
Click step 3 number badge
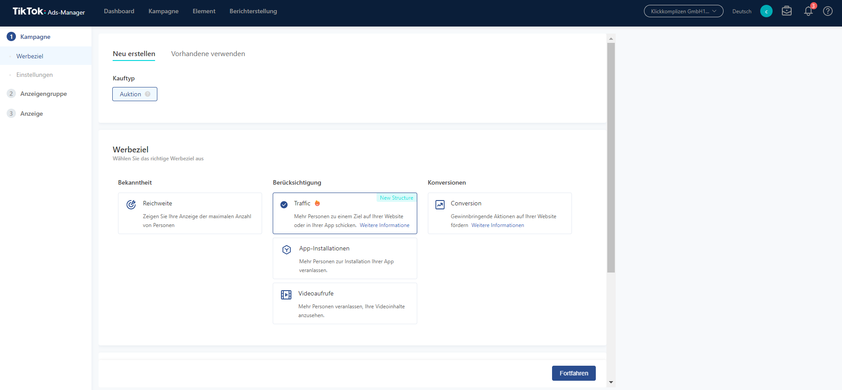pos(11,114)
